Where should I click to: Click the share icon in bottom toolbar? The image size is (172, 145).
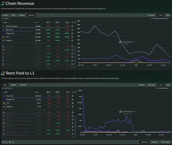7,142
